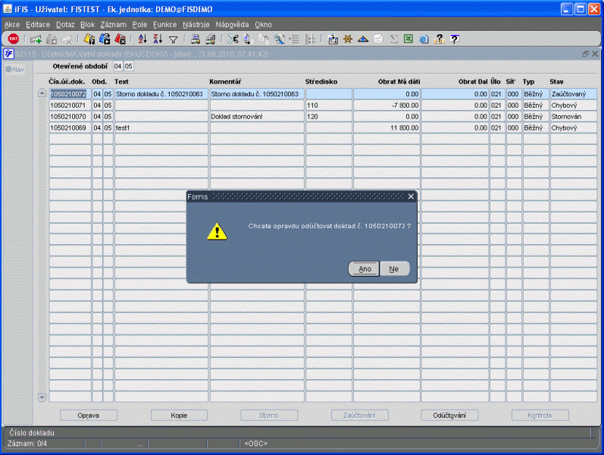Viewport: 604px width, 455px height.
Task: Click the Oprava button
Action: [x=88, y=416]
